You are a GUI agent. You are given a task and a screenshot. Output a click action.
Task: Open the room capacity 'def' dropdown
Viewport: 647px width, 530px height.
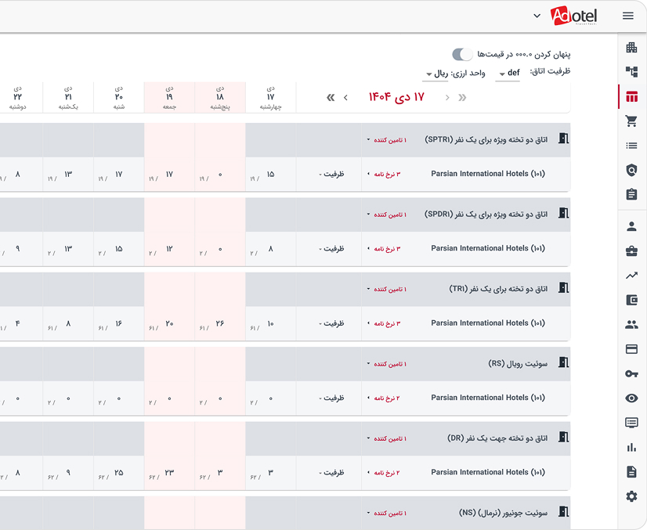(509, 74)
